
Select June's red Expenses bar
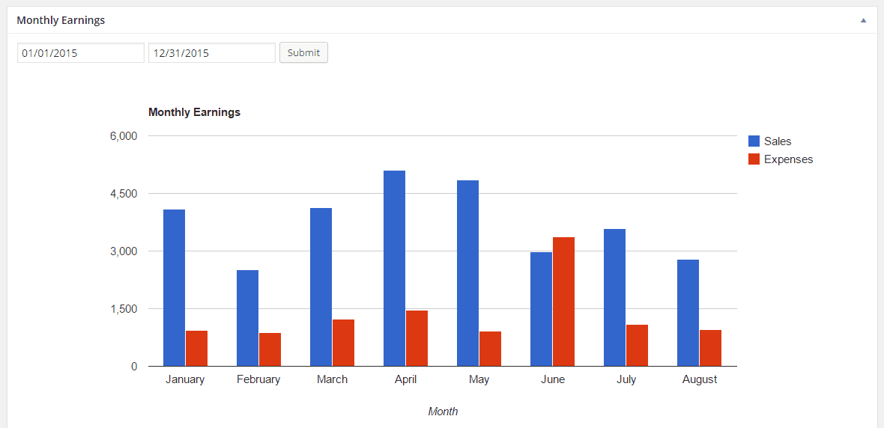pyautogui.click(x=563, y=302)
